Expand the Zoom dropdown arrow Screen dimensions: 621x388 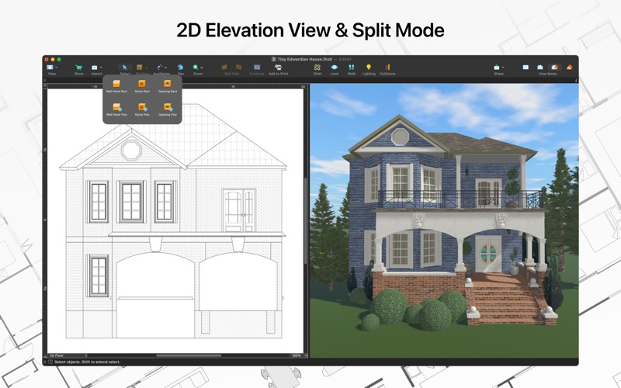[202, 68]
